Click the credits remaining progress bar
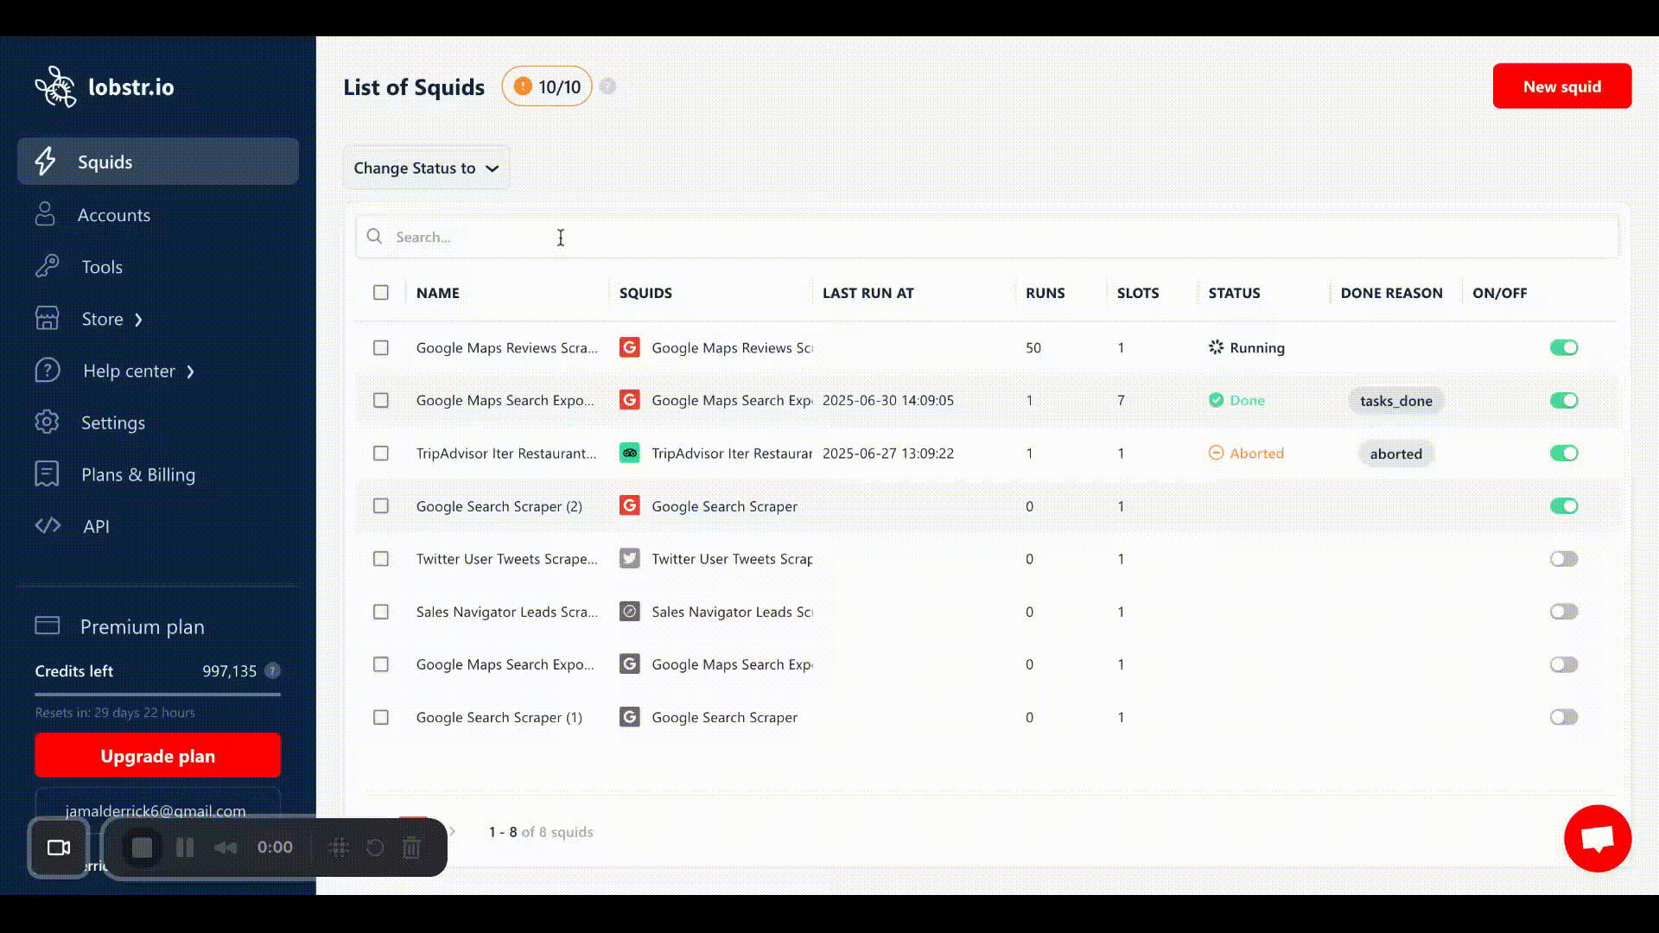1659x933 pixels. point(158,694)
